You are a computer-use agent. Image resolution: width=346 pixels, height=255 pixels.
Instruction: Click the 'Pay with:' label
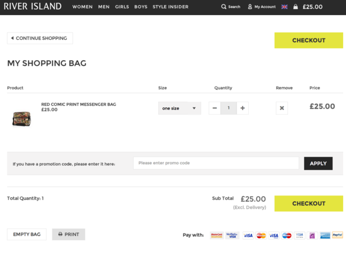click(194, 235)
